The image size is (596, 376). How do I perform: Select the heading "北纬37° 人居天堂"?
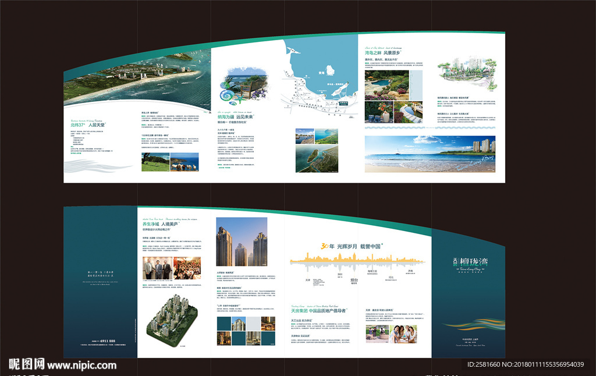(x=88, y=125)
